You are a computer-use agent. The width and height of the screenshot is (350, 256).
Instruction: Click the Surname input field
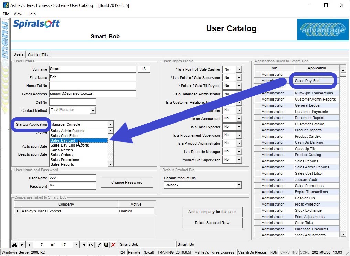(92, 69)
